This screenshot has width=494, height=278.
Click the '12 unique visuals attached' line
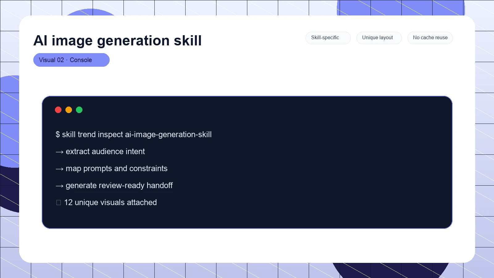[106, 202]
